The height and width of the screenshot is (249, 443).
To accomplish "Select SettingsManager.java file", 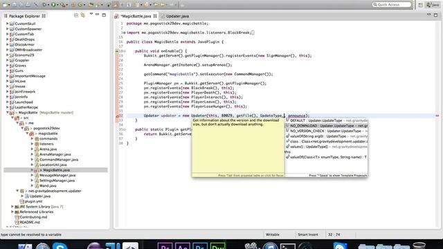I will click(x=57, y=181).
